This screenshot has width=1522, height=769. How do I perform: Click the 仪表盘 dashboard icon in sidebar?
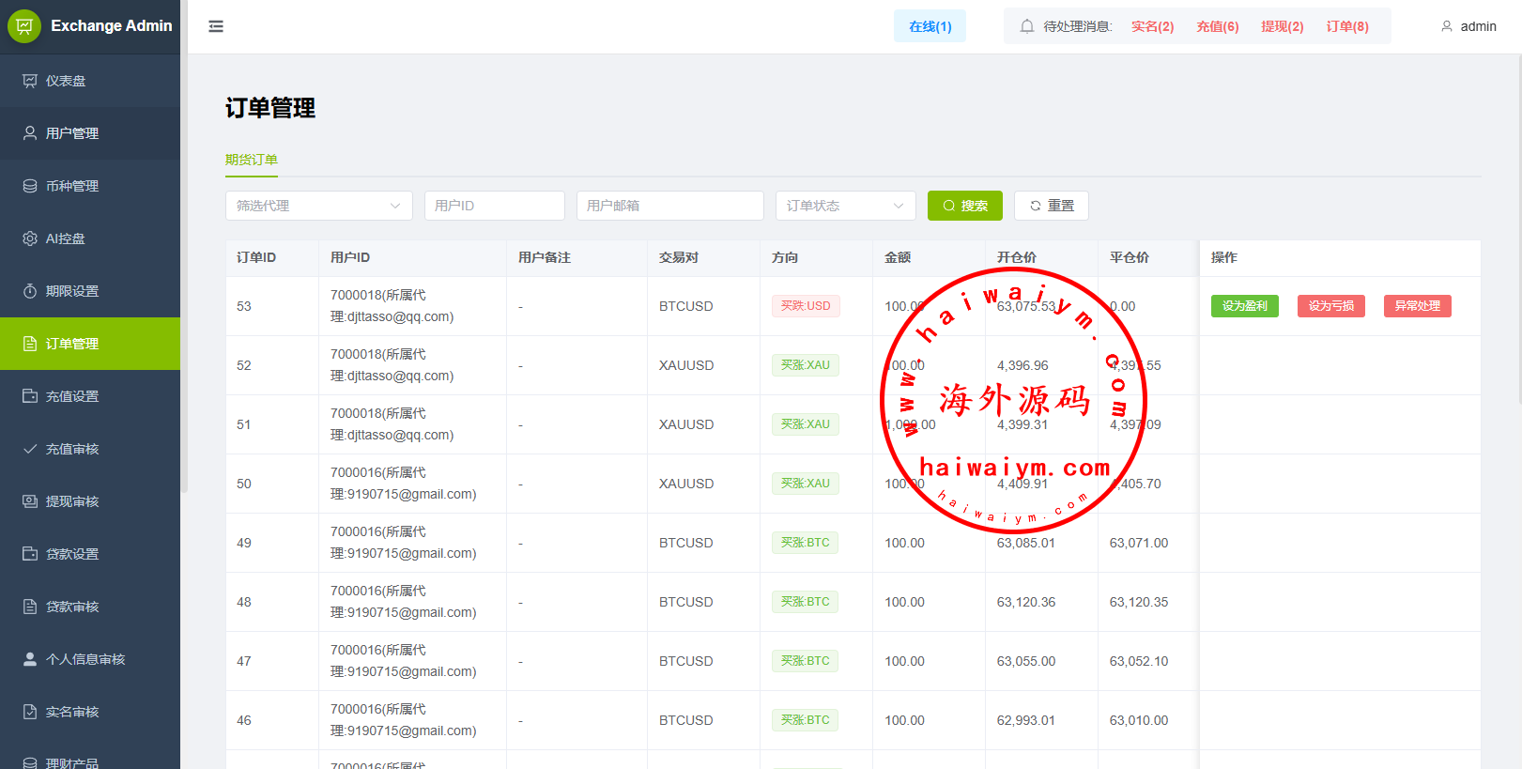30,81
